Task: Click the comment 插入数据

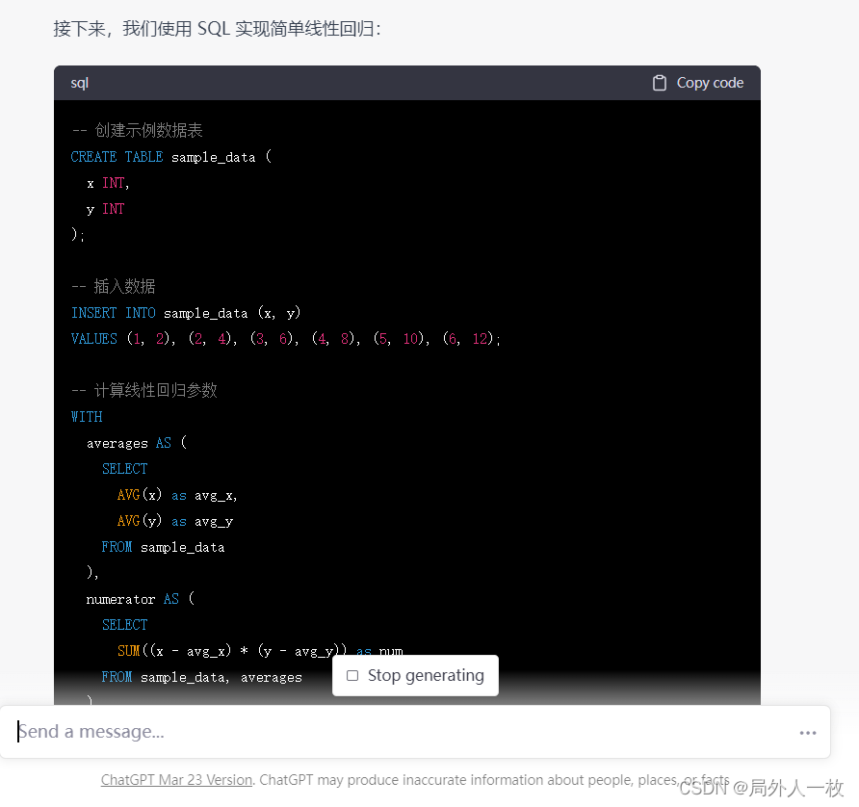Action: 114,287
